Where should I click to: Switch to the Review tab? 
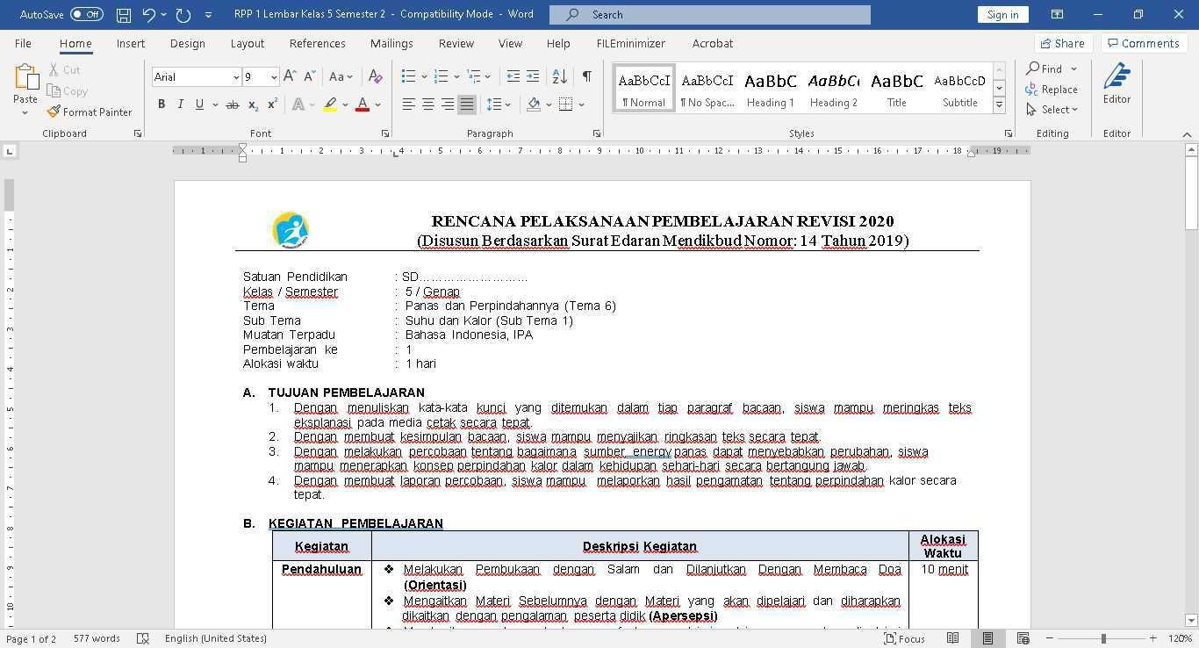tap(456, 43)
